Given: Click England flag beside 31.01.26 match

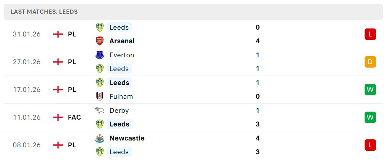Looking at the screenshot, I should point(58,34).
